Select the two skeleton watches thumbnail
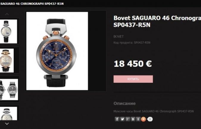201x129 pixels. pyautogui.click(x=9, y=90)
